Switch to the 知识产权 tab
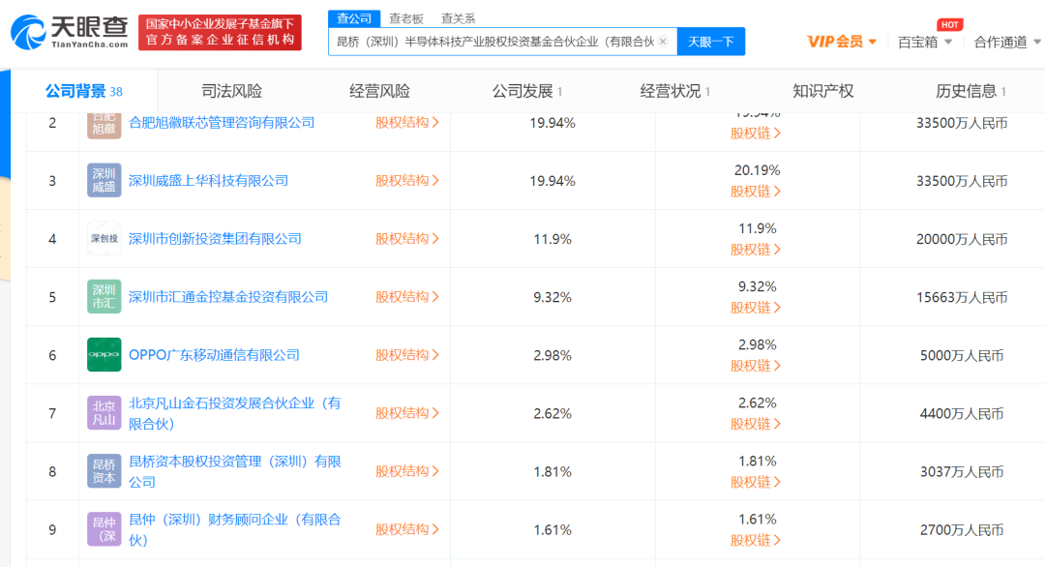The height and width of the screenshot is (567, 1045). (822, 91)
